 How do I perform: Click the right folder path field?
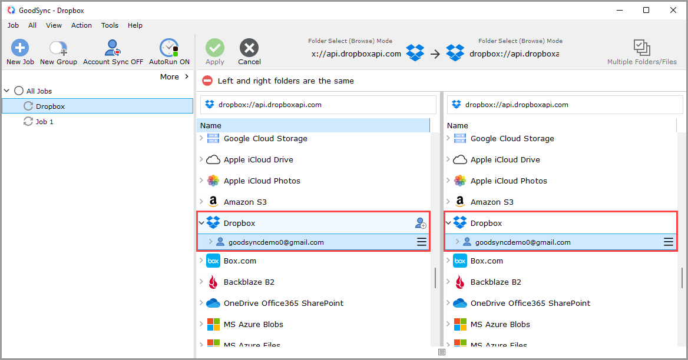click(x=565, y=105)
